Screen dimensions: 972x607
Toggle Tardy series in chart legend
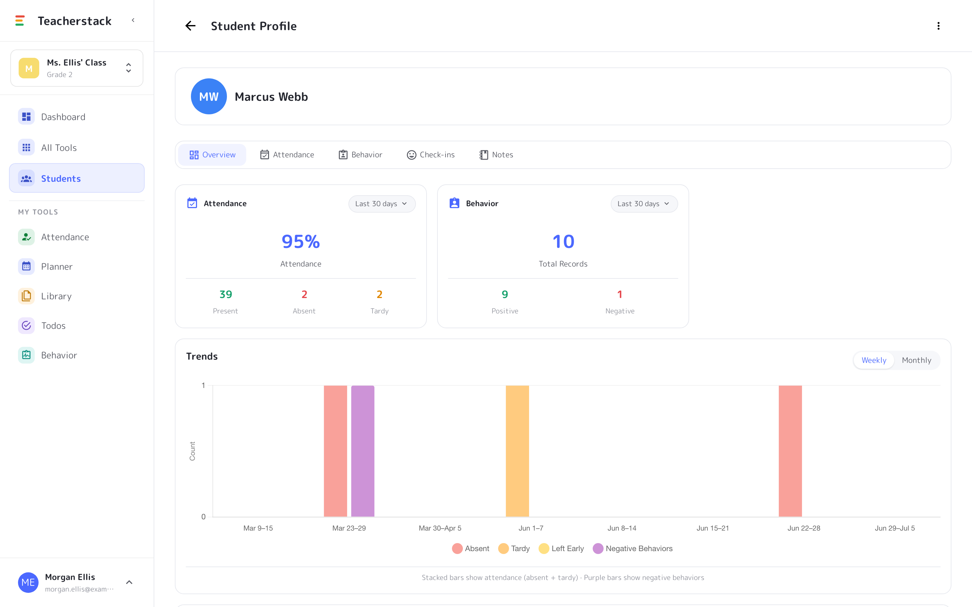click(514, 549)
